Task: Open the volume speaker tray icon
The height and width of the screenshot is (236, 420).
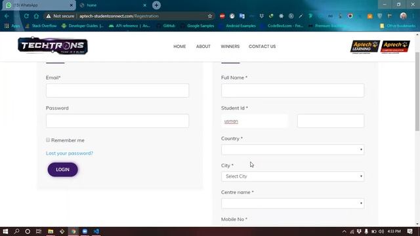Action: coord(381,231)
